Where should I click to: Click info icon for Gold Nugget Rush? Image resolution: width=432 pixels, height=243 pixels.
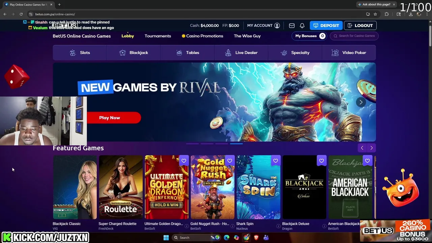pyautogui.click(x=232, y=226)
